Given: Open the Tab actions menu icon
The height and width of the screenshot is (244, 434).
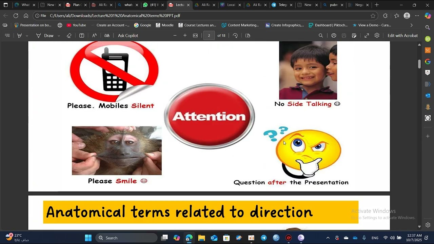Looking at the screenshot, I should click(x=5, y=5).
